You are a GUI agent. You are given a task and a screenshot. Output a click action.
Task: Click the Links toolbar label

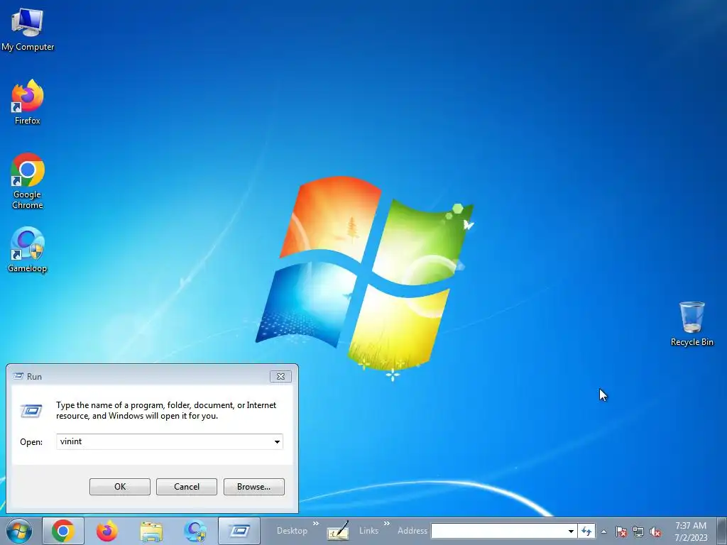click(368, 531)
